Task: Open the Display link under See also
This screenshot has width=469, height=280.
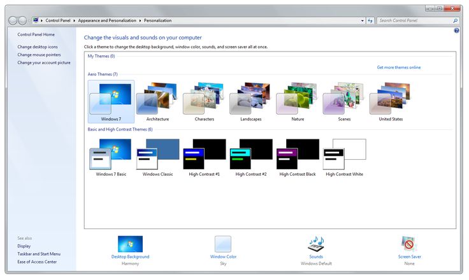Action: (x=24, y=246)
